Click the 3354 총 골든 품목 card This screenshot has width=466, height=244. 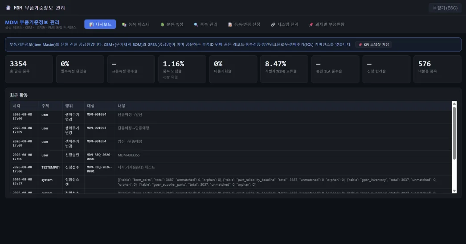[x=29, y=69]
